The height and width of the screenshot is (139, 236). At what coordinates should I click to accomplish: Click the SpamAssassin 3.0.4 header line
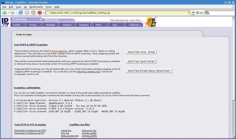pyautogui.click(x=43, y=103)
